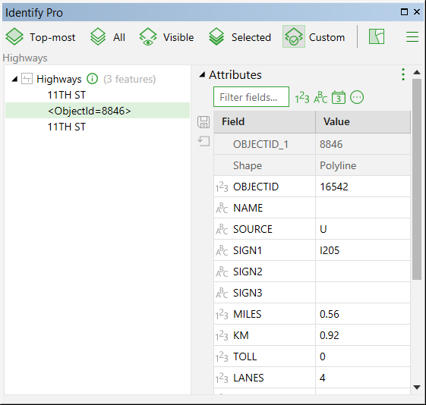Click the save attribute edits icon
The height and width of the screenshot is (405, 426).
[x=204, y=122]
